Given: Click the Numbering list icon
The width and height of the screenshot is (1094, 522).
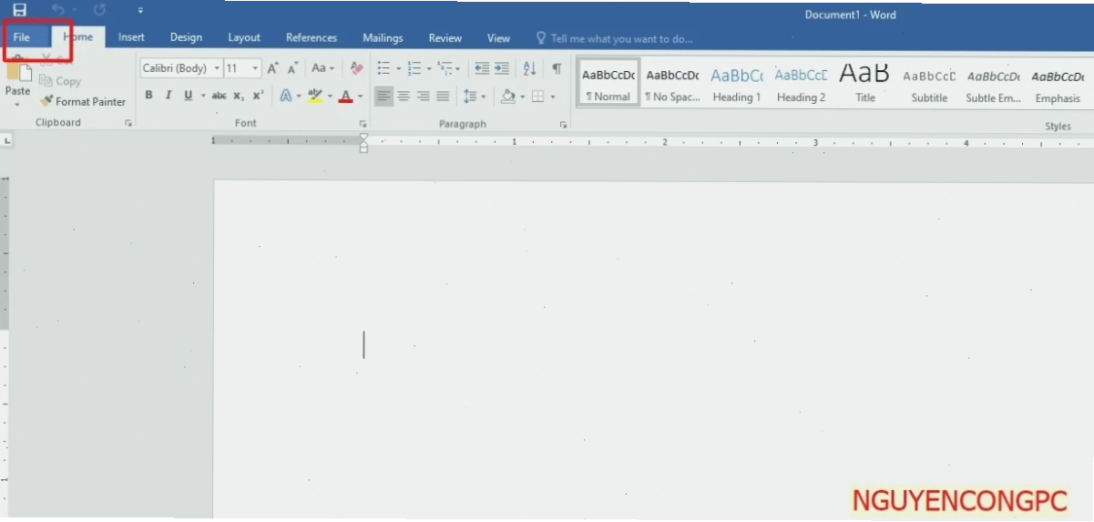Looking at the screenshot, I should tap(414, 68).
